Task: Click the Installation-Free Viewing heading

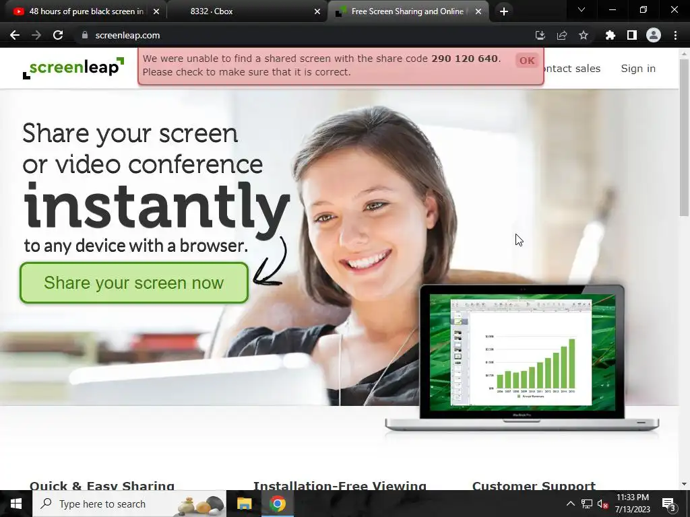Action: coord(340,485)
